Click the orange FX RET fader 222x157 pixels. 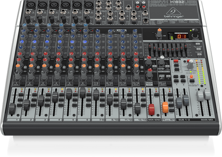(x=165, y=107)
